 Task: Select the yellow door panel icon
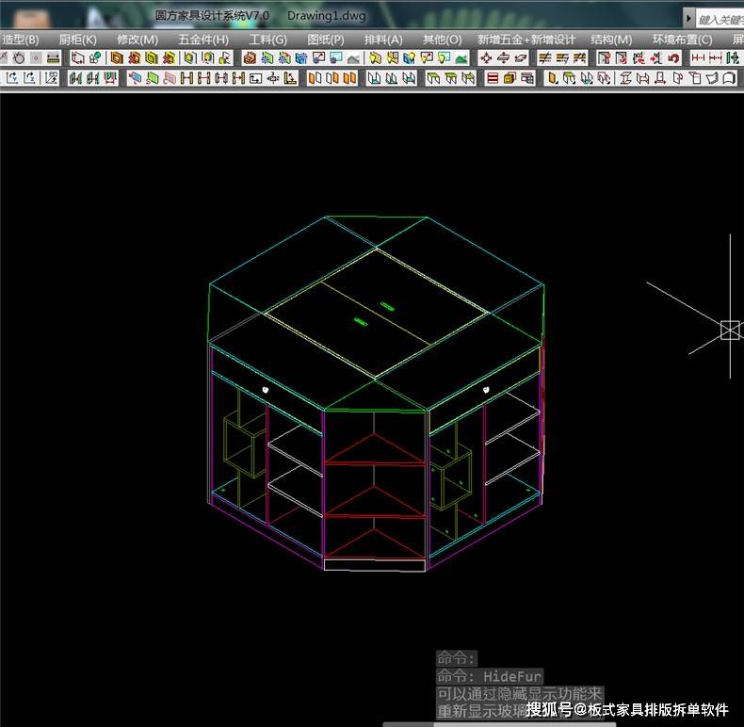[552, 78]
